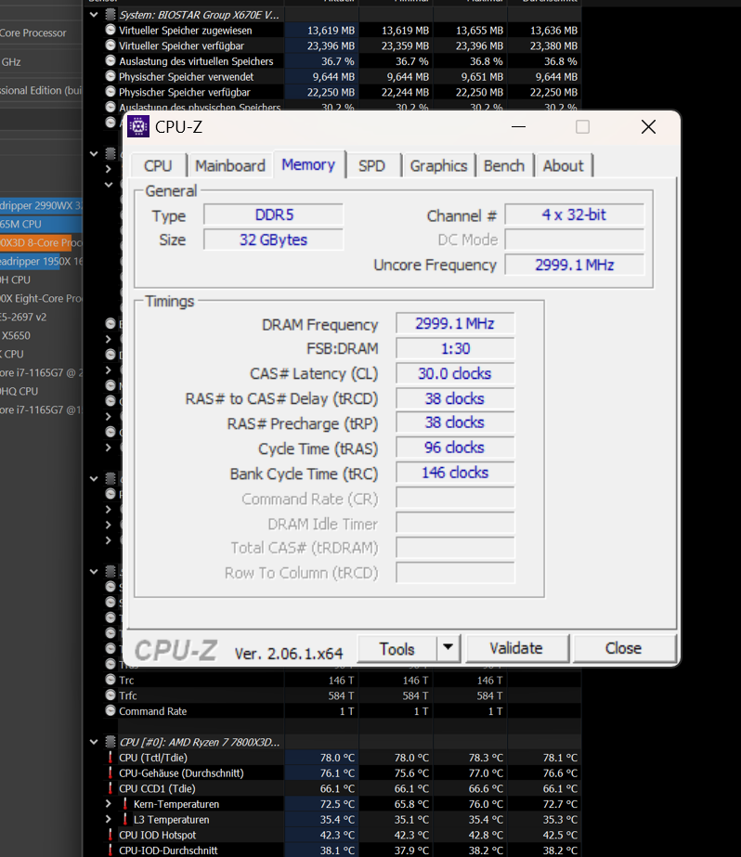This screenshot has height=857, width=741.
Task: Click the L3 Temperaturen thermometer icon
Action: 125,819
